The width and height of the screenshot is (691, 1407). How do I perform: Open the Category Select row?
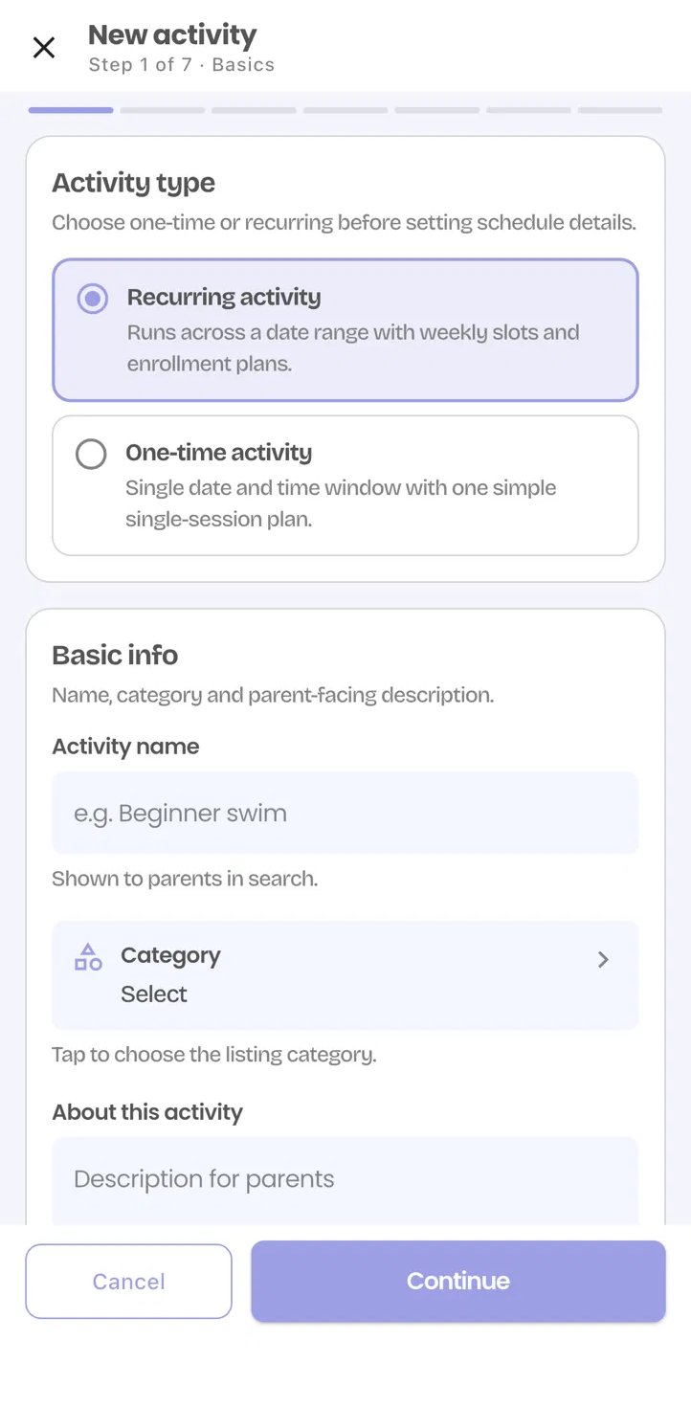(x=345, y=975)
